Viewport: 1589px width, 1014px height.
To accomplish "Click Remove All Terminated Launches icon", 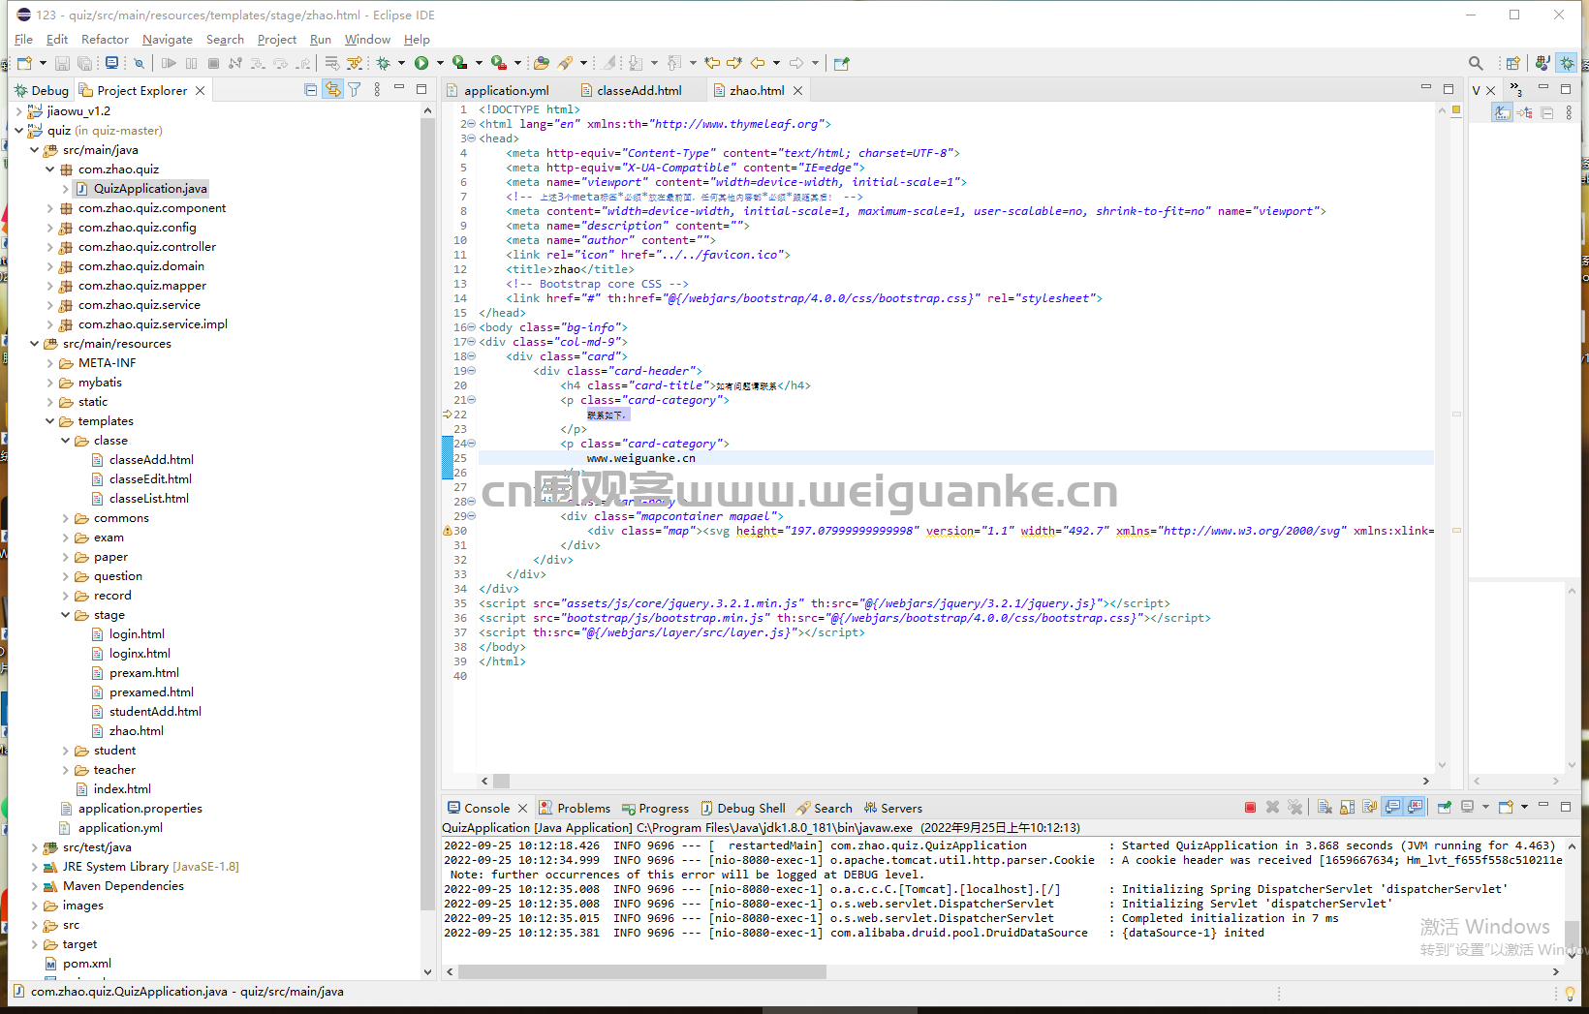I will tap(1295, 807).
